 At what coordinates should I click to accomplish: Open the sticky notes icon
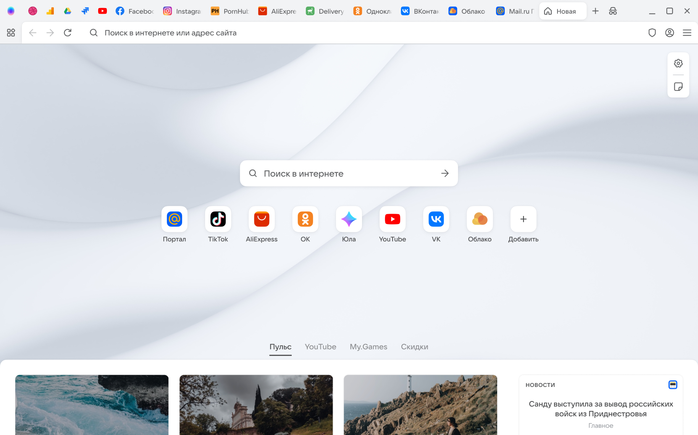(678, 87)
